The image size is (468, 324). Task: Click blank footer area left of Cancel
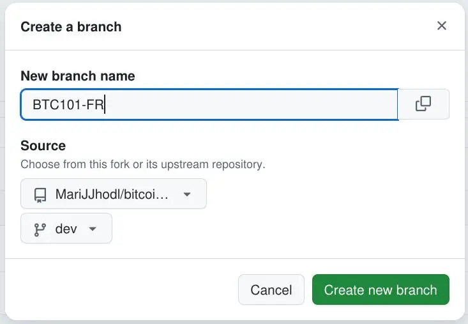point(121,290)
